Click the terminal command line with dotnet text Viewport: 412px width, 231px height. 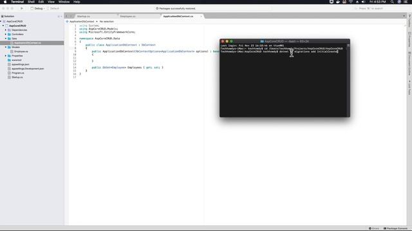tap(279, 52)
